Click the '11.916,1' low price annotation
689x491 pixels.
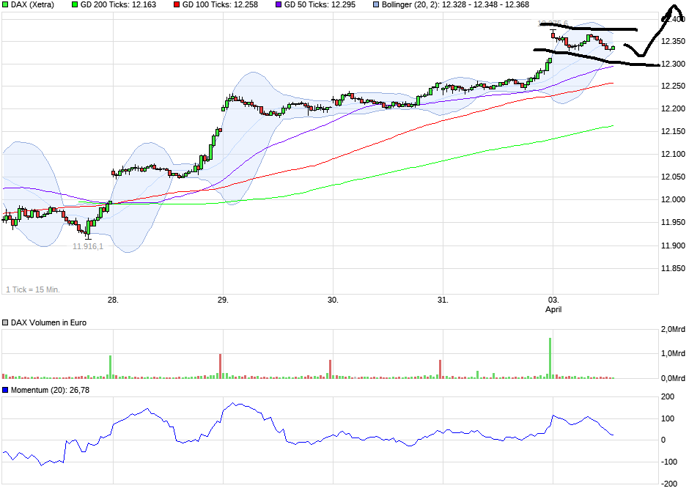(88, 246)
